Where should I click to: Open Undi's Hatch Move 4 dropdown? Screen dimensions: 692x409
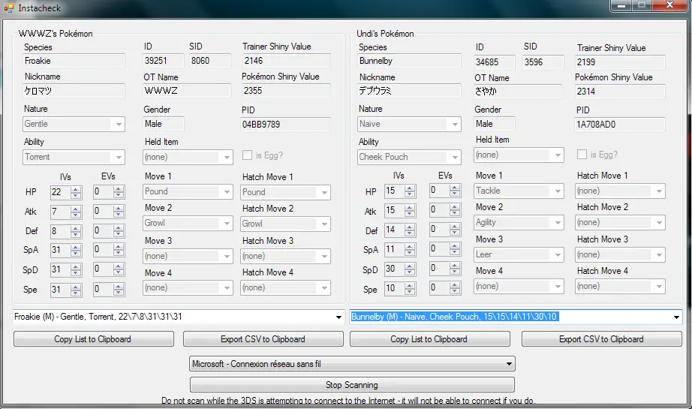click(621, 287)
